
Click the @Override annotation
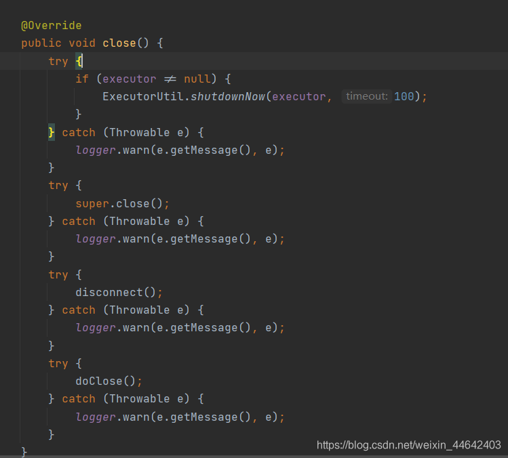(x=51, y=25)
